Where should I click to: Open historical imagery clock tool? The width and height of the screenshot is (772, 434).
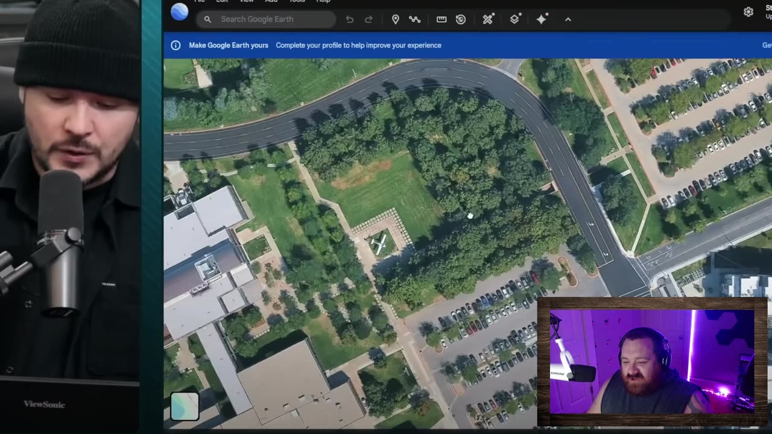click(x=461, y=19)
